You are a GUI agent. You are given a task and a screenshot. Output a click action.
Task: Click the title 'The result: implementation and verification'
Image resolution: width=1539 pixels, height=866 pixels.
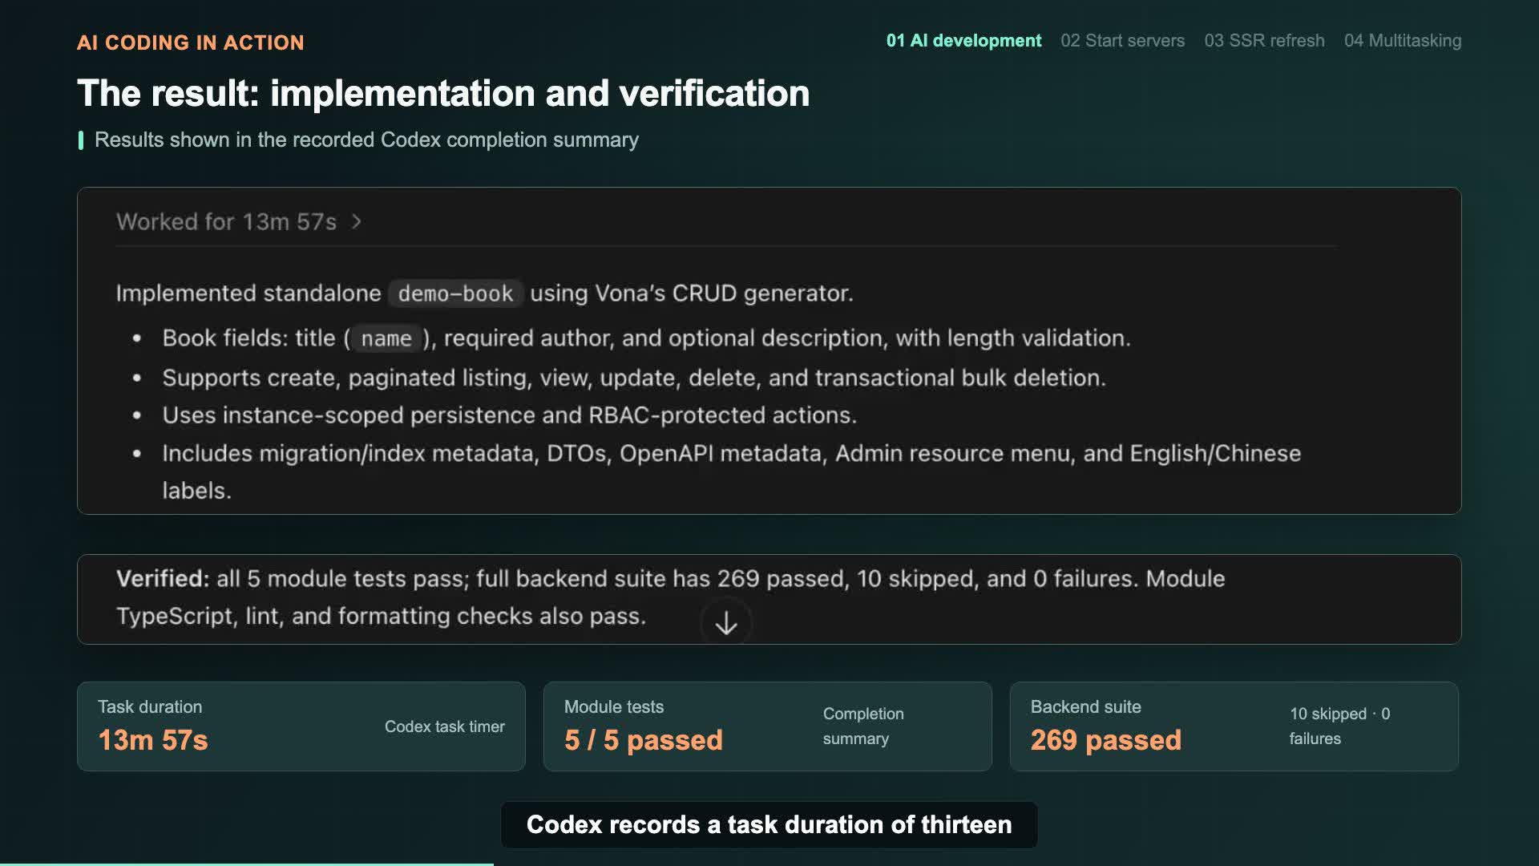[443, 93]
